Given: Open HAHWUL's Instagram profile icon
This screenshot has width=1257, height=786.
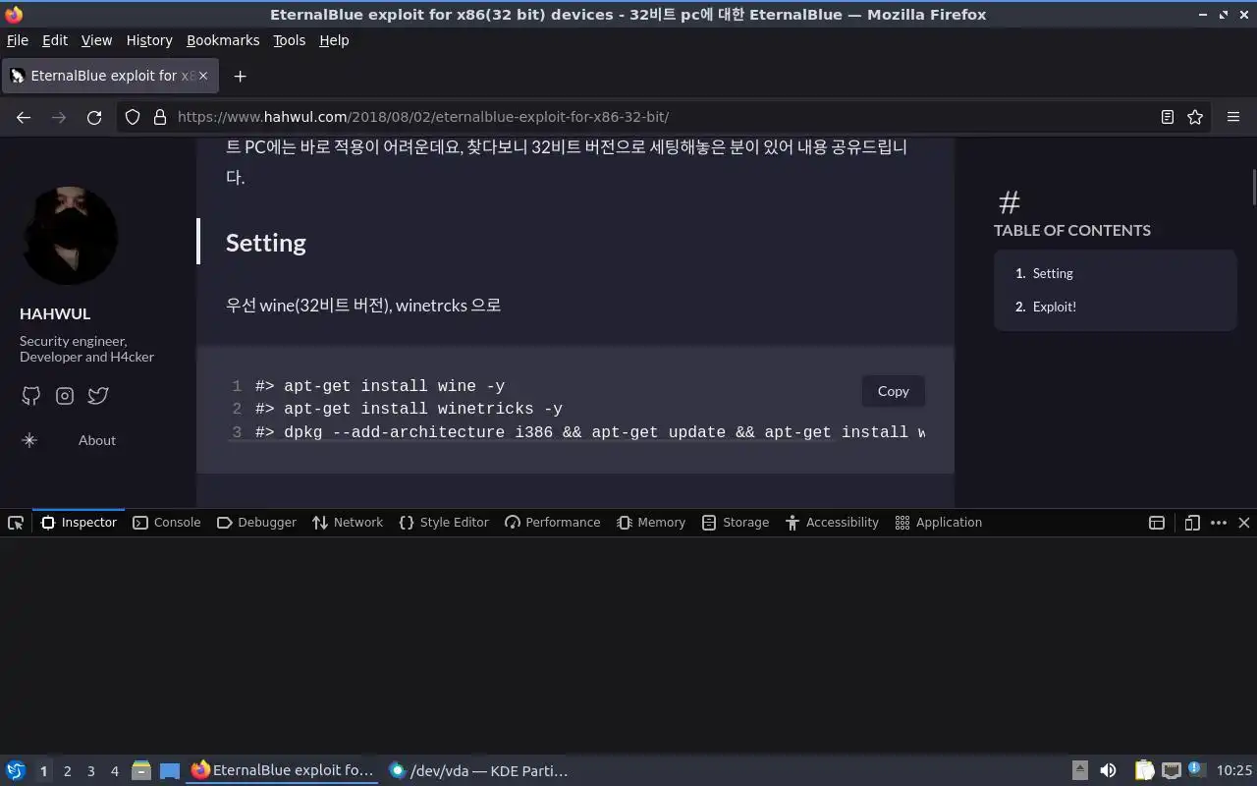Looking at the screenshot, I should coord(65,396).
